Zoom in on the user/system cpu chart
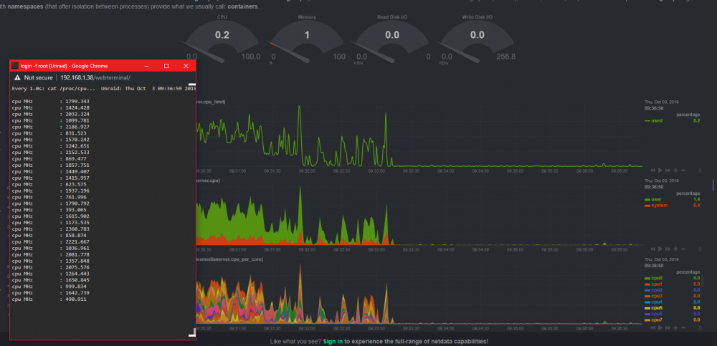The image size is (717, 346). 675,249
